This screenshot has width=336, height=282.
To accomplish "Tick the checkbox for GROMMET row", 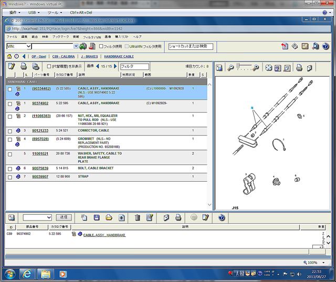I will coord(10,140).
